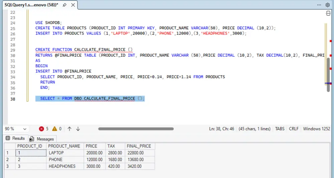Screen dimensions: 334x178
Task: Click the INSERT INTO @FINALPRICE line
Action: (63, 71)
